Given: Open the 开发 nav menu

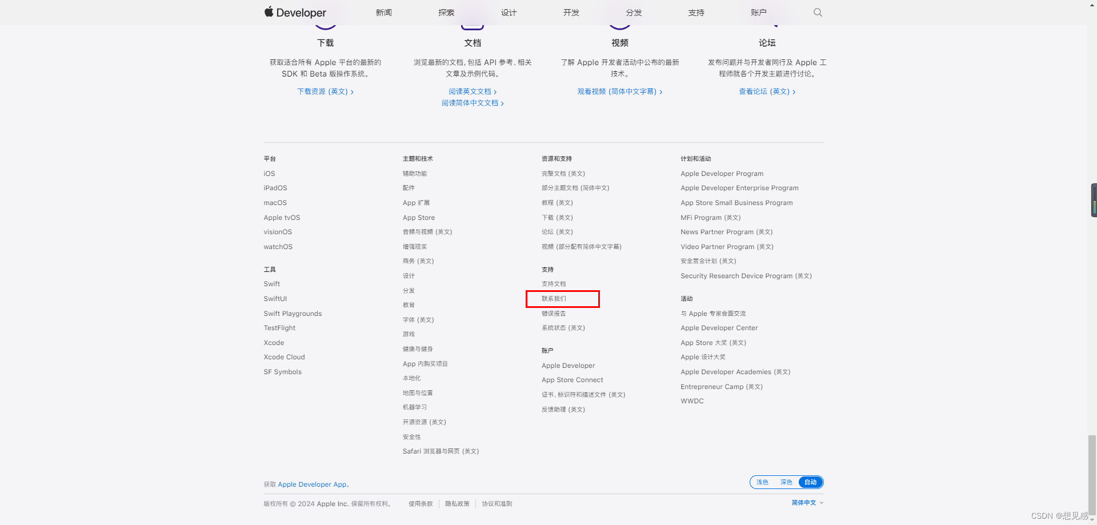Looking at the screenshot, I should pos(571,13).
